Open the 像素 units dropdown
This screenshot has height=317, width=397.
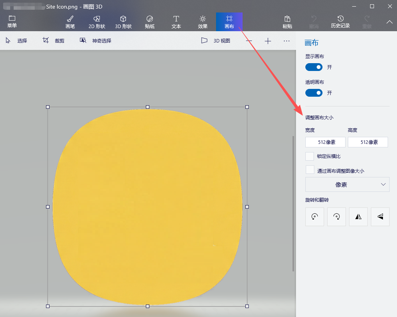pyautogui.click(x=347, y=184)
